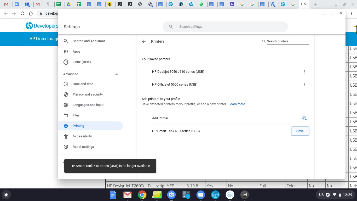Click the browser home icon
Image resolution: width=357 pixels, height=201 pixels.
pyautogui.click(x=31, y=13)
